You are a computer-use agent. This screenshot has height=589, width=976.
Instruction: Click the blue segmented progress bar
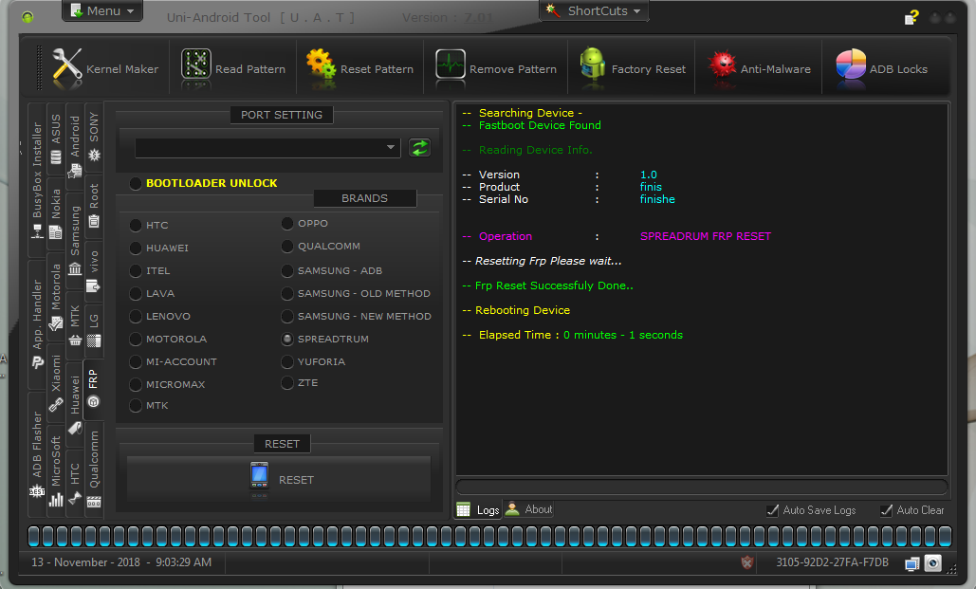click(489, 536)
